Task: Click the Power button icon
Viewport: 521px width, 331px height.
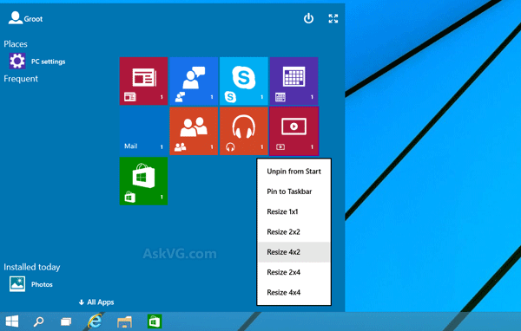Action: [x=308, y=18]
